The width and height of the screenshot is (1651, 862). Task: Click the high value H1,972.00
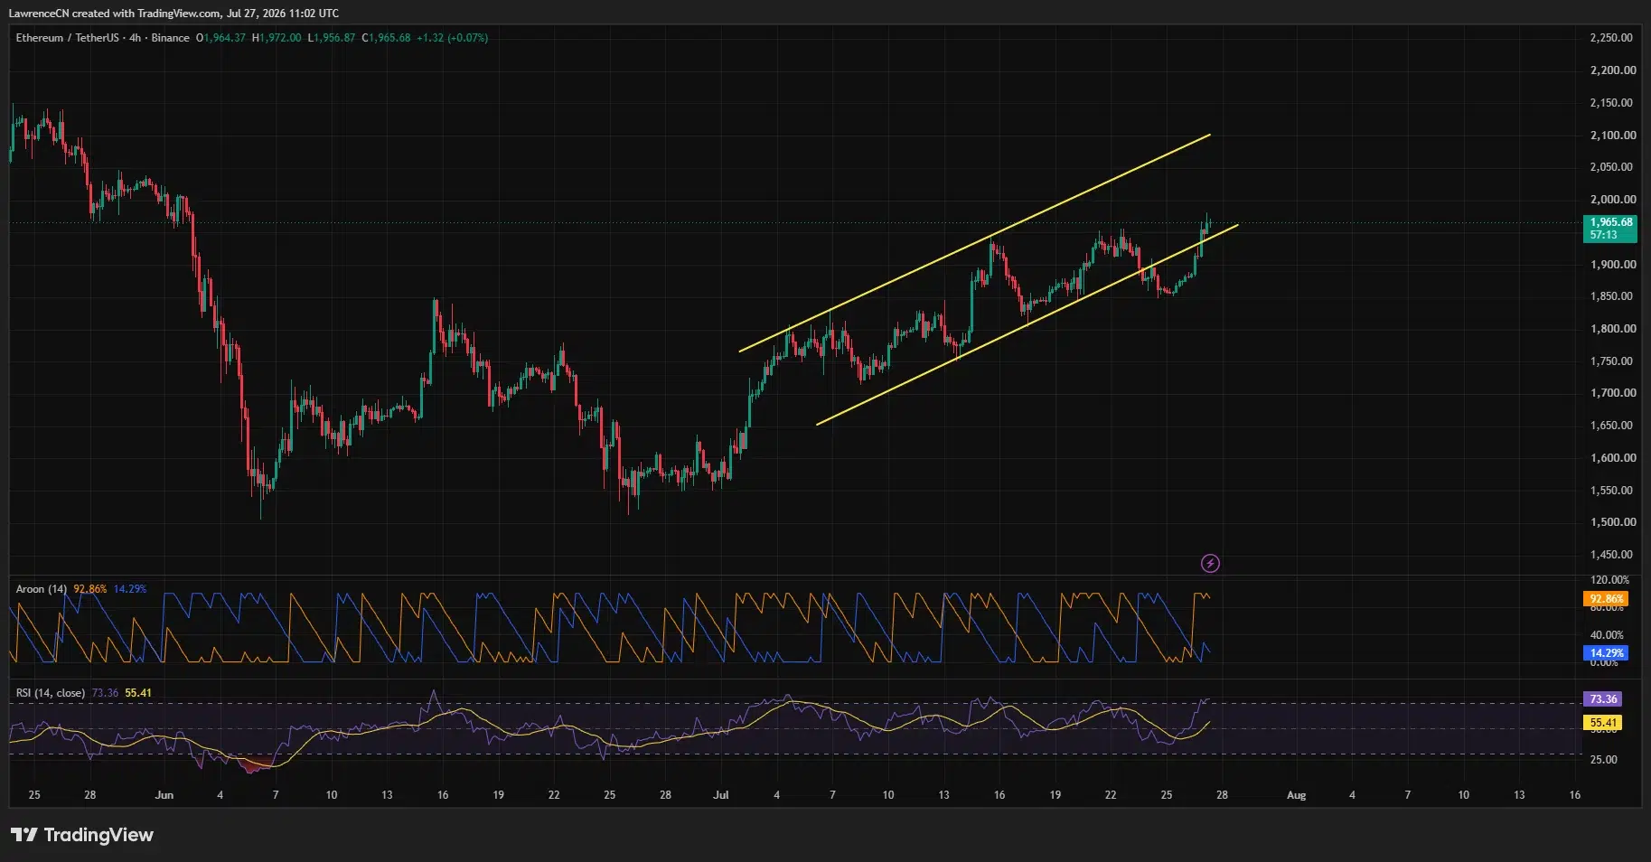click(x=277, y=38)
